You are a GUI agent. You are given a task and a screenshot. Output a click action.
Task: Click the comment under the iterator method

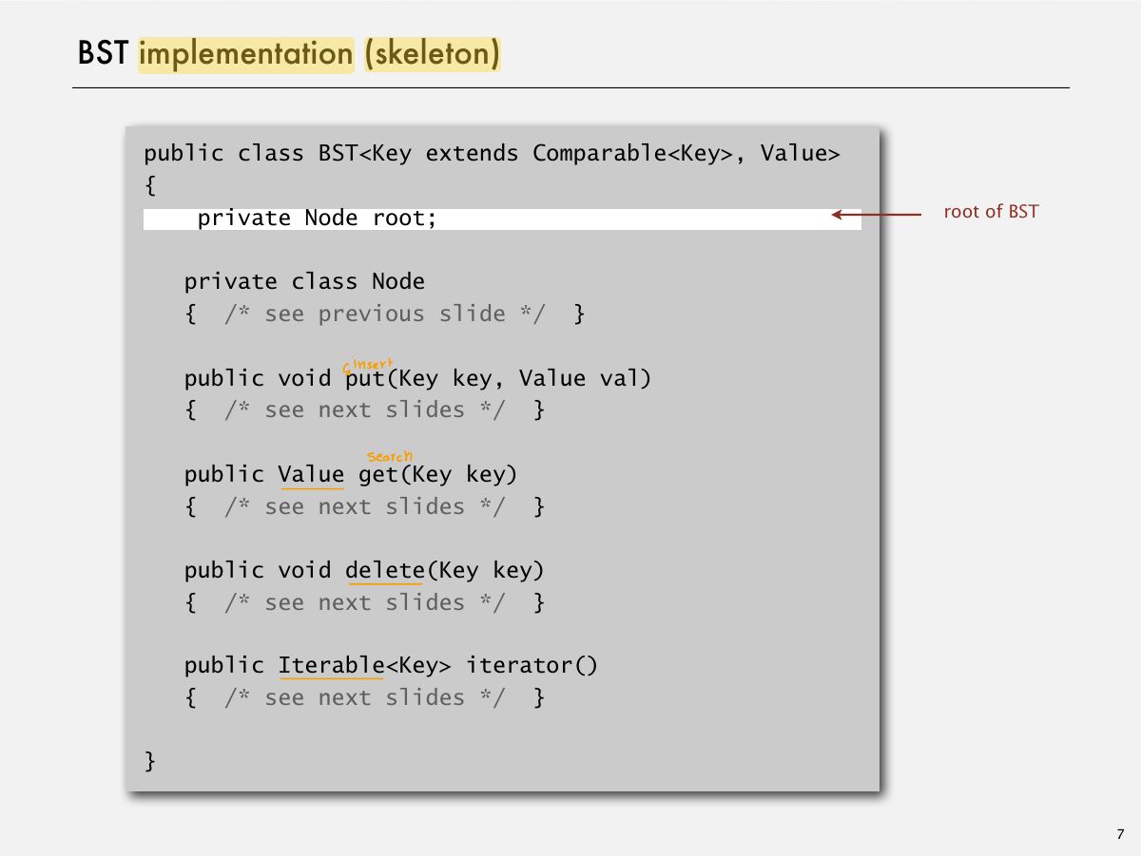(365, 698)
